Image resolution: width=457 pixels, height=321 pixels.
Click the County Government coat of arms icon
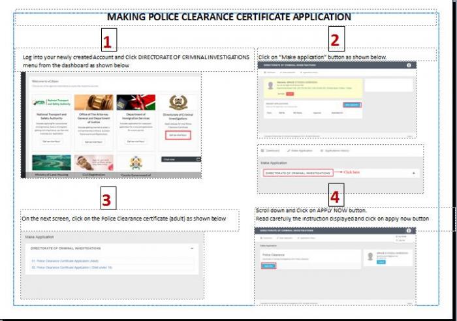coord(136,163)
